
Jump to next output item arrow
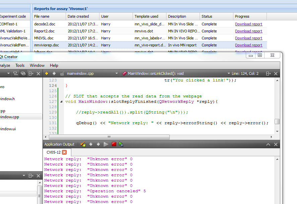[x=98, y=144]
